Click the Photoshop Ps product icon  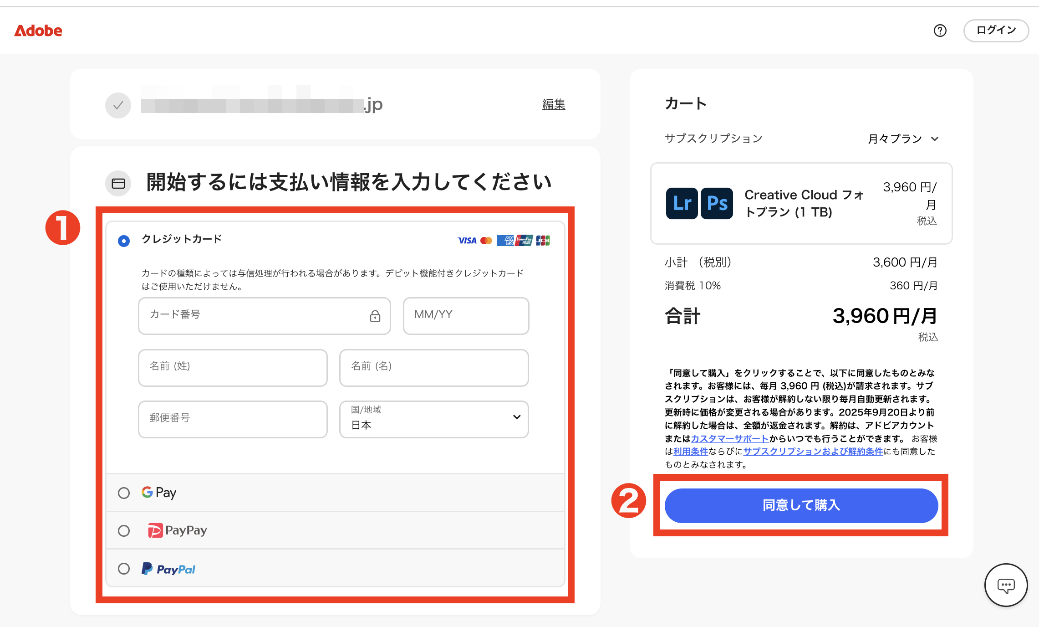click(x=717, y=203)
